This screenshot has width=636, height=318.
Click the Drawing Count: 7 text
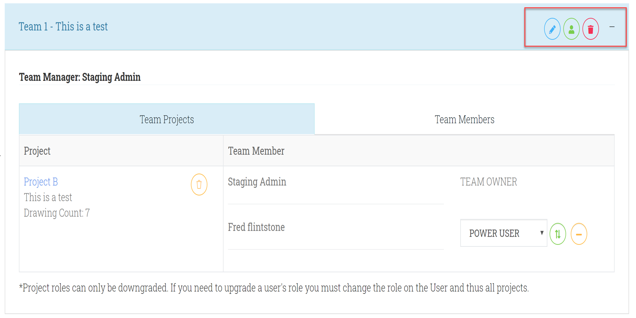tap(57, 213)
